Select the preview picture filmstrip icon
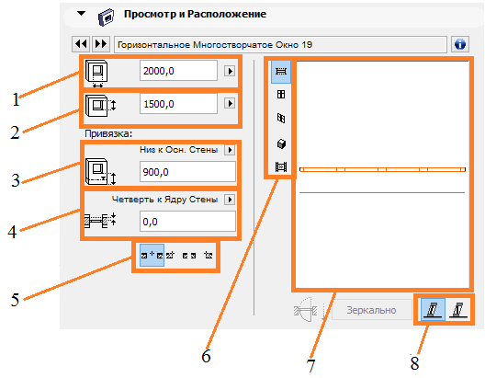The width and height of the screenshot is (485, 378). pos(281,167)
